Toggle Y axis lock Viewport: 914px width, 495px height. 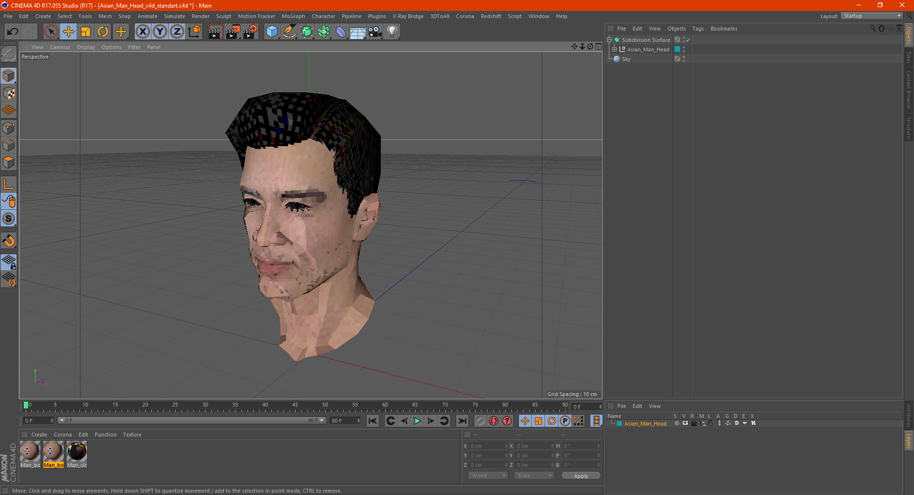[160, 32]
